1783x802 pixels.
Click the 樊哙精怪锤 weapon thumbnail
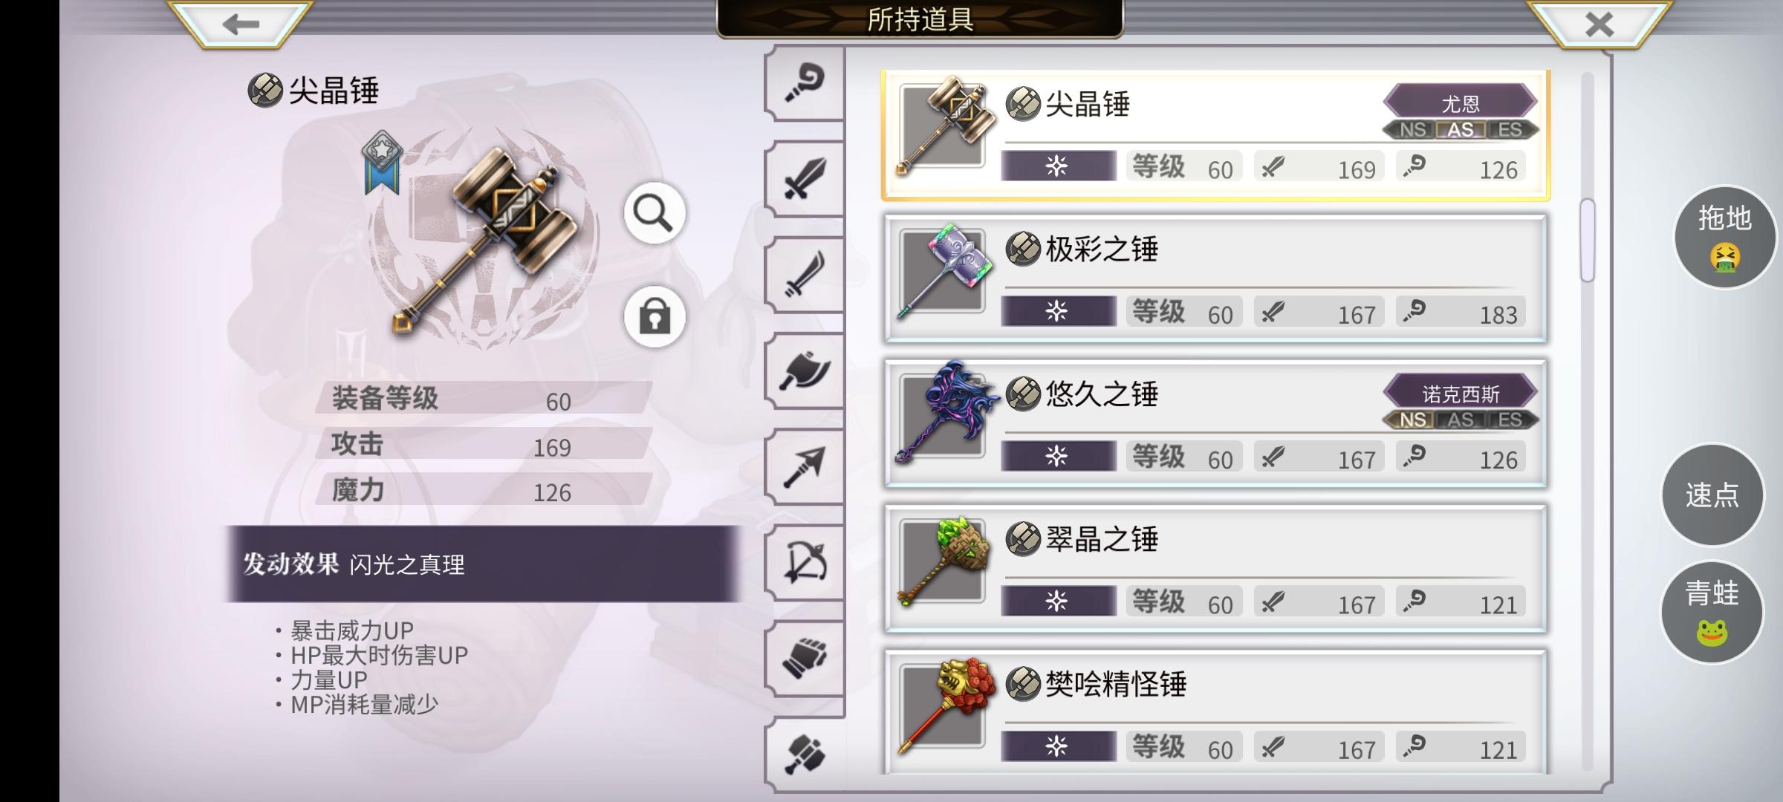click(x=944, y=707)
